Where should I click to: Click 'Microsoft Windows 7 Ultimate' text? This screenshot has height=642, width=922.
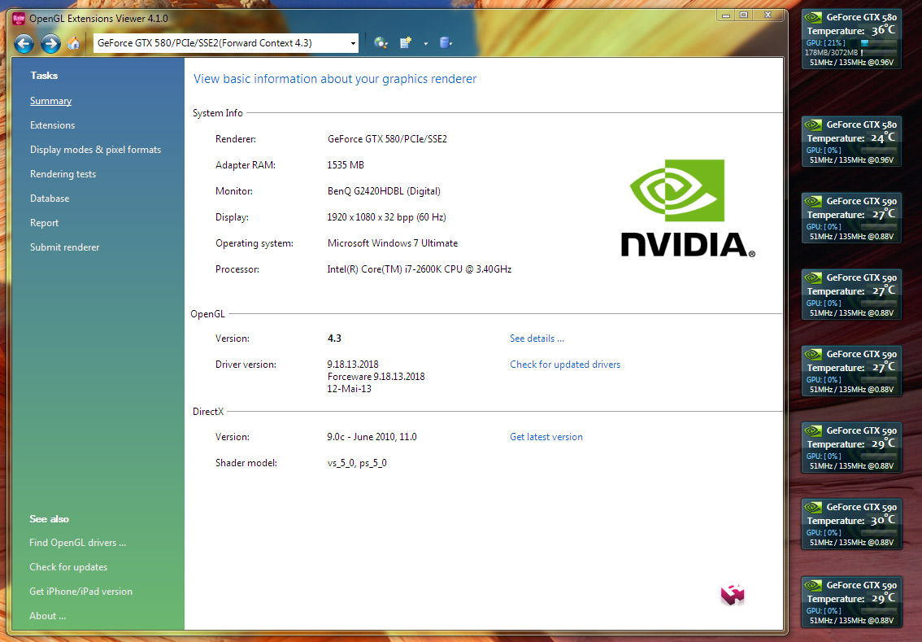tap(392, 243)
